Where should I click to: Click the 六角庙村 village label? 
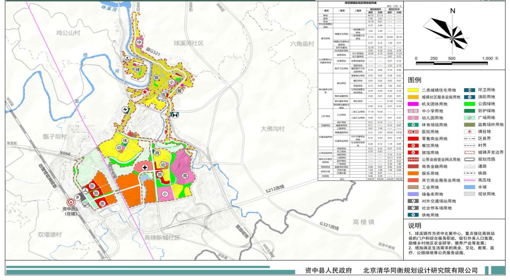(x=302, y=44)
